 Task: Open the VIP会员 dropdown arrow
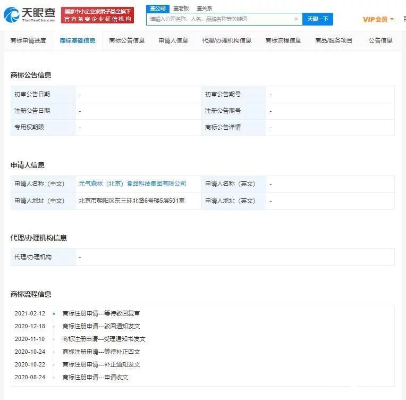coord(392,19)
